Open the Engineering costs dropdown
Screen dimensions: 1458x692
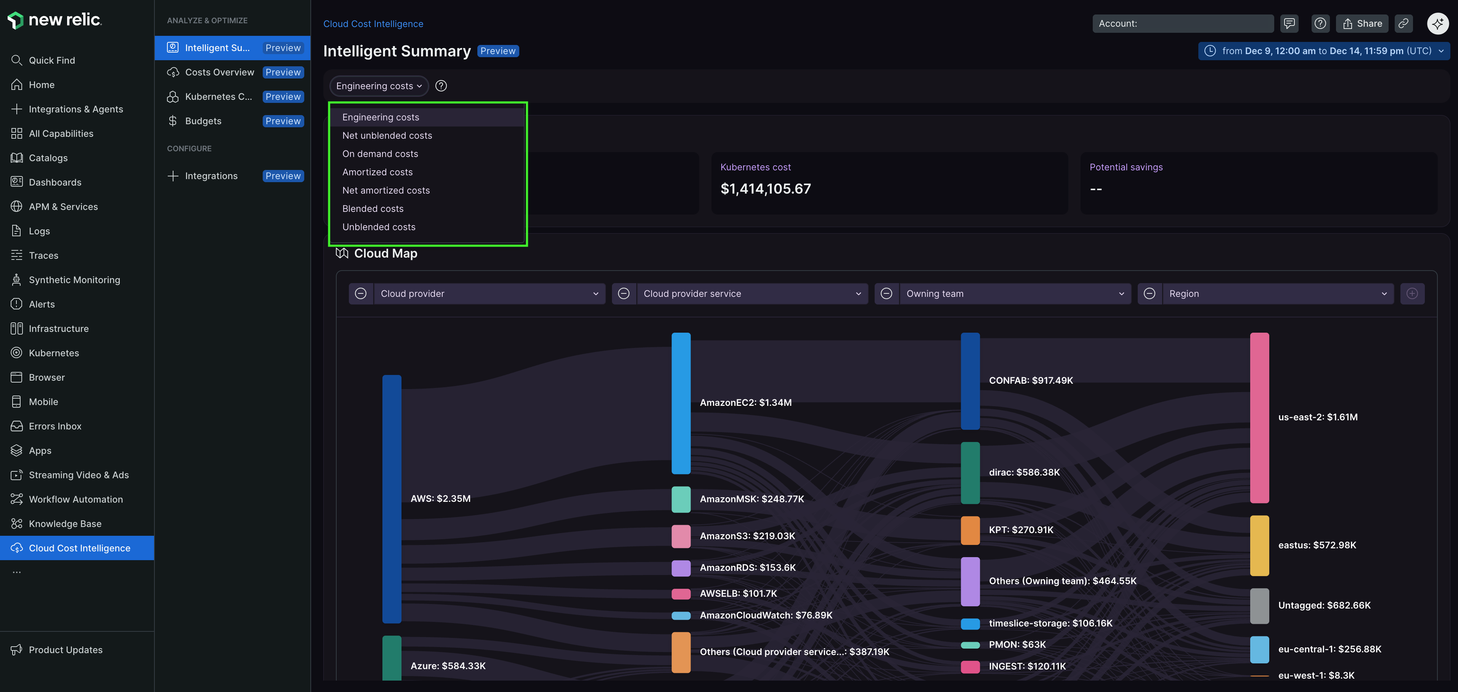tap(379, 86)
